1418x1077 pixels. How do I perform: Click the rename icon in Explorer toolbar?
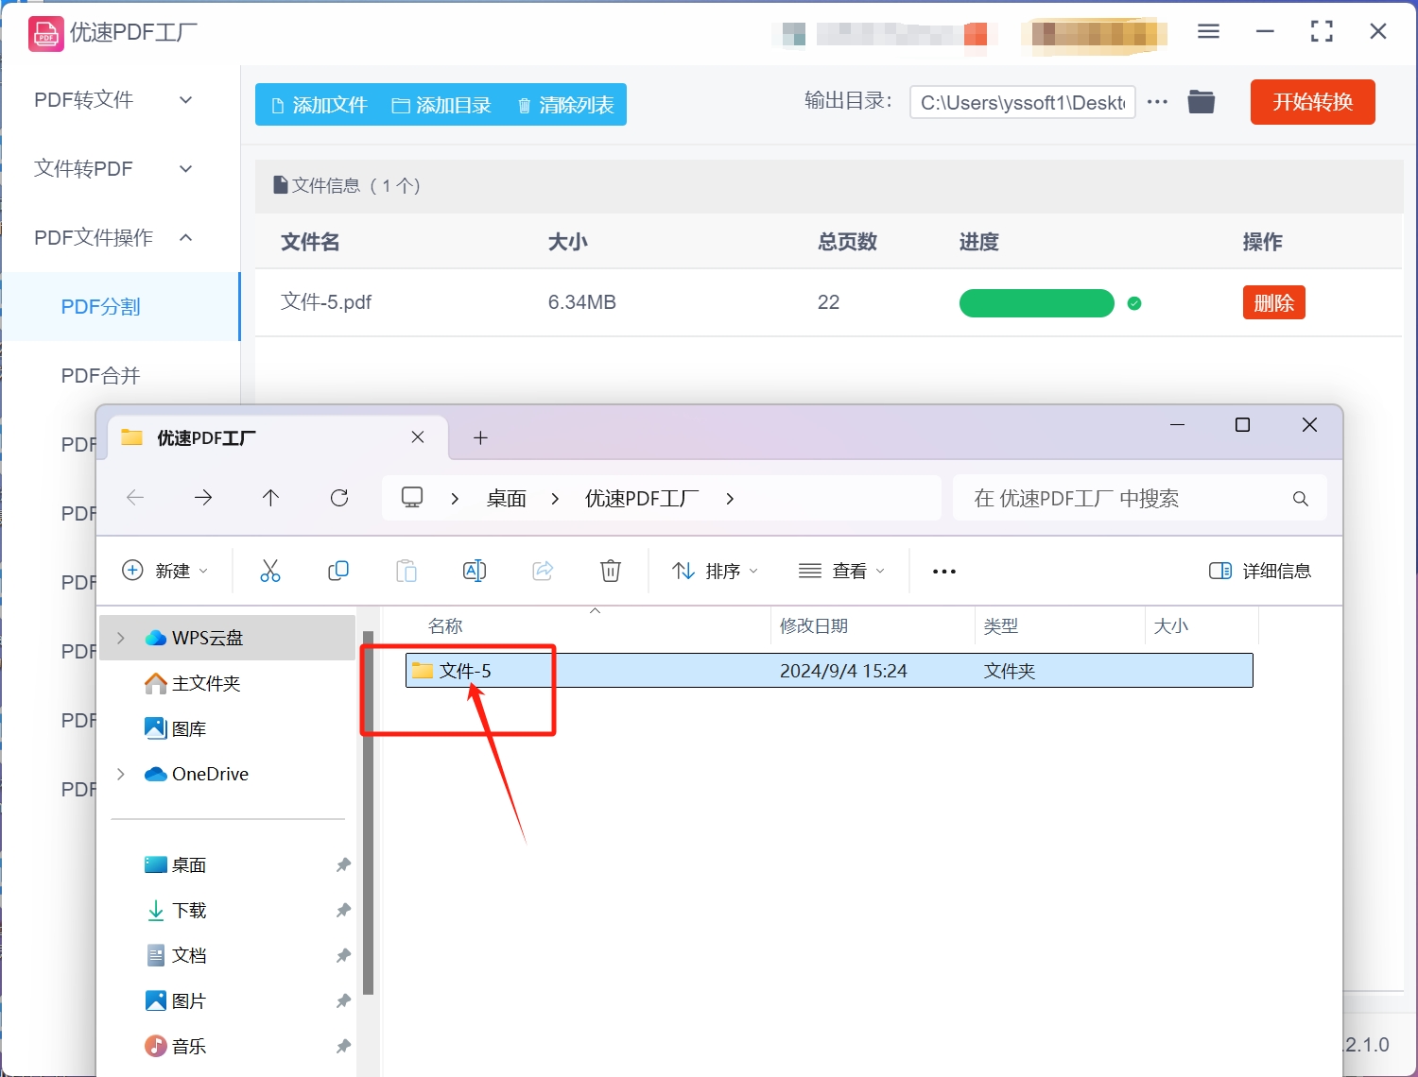pyautogui.click(x=475, y=571)
